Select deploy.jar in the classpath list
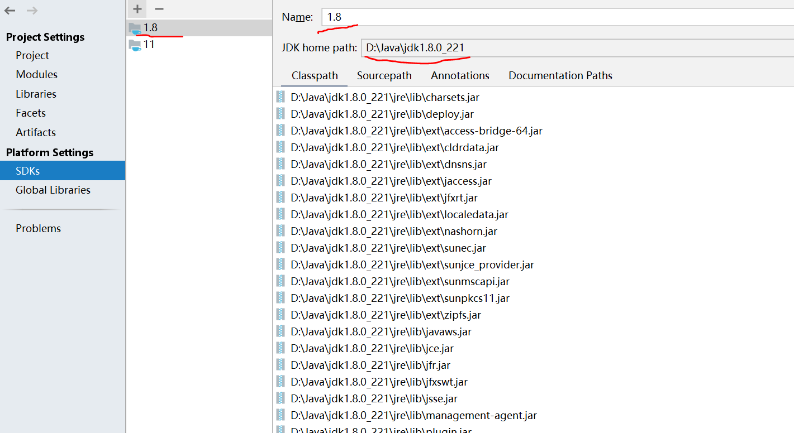The height and width of the screenshot is (433, 794). [382, 113]
